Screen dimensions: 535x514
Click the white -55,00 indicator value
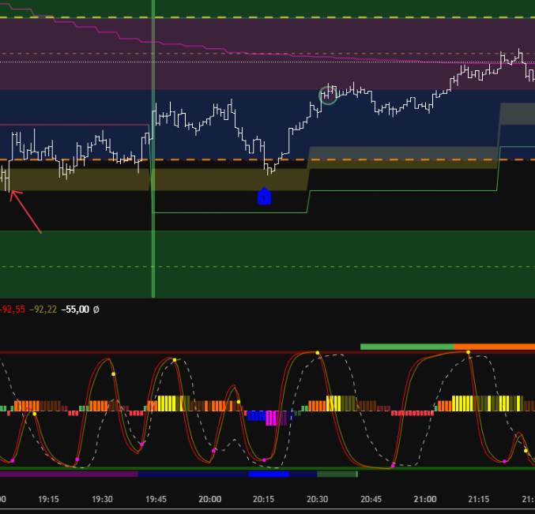point(77,310)
